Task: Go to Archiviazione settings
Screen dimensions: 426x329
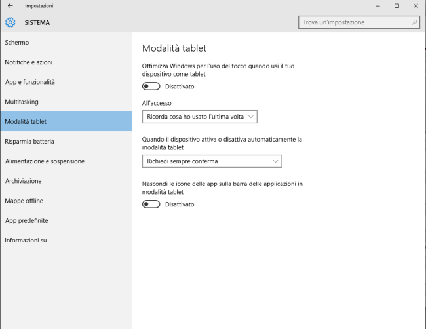Action: click(23, 181)
